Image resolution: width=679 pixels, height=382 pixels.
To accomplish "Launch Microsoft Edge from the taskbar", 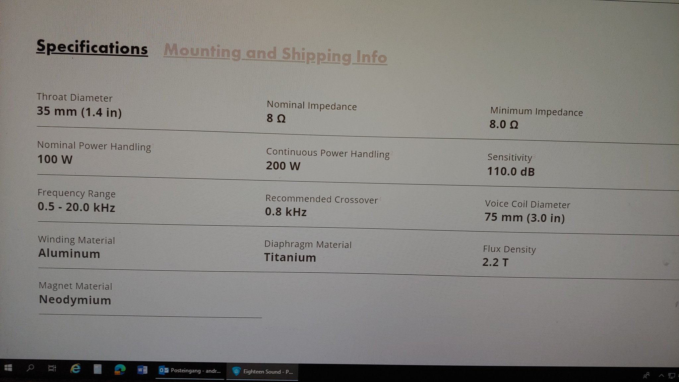I will (x=120, y=369).
